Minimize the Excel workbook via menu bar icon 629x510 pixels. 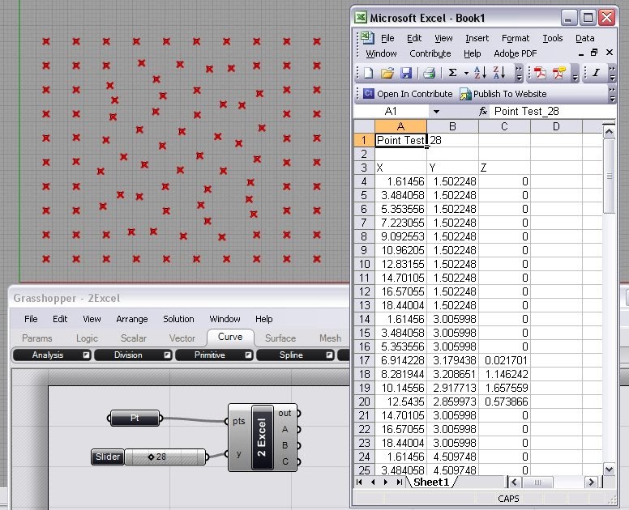point(581,53)
